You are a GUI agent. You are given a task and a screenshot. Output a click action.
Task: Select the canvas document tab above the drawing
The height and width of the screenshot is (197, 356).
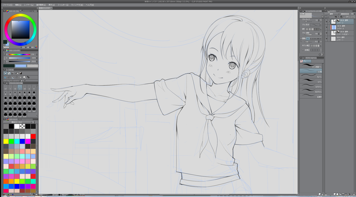[45, 8]
